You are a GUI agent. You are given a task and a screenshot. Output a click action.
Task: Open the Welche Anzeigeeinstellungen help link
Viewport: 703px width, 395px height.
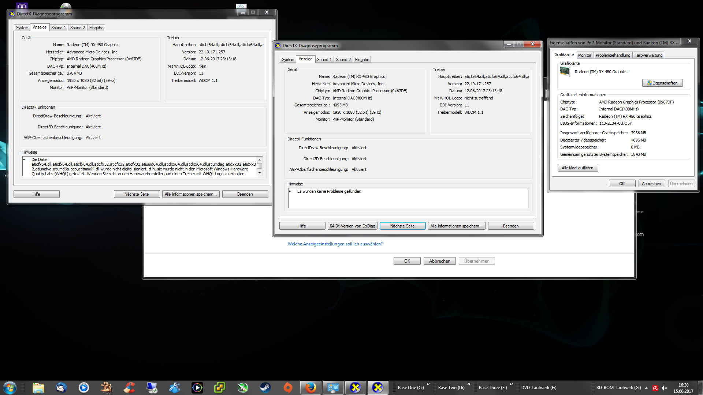[335, 244]
